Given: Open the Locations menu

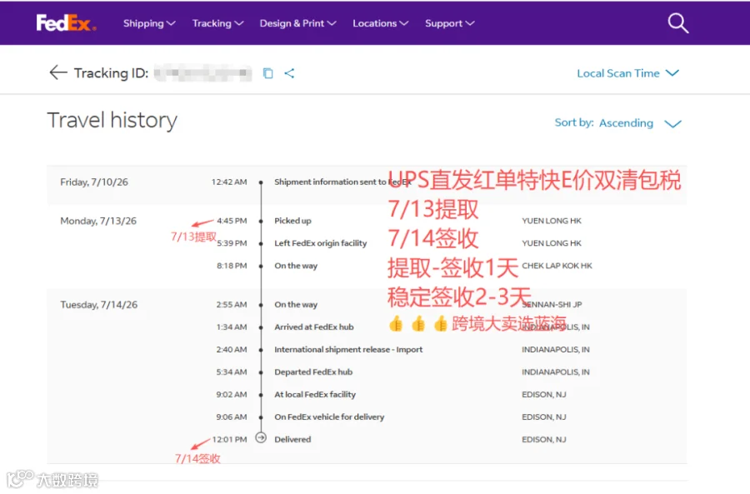Looking at the screenshot, I should point(380,23).
